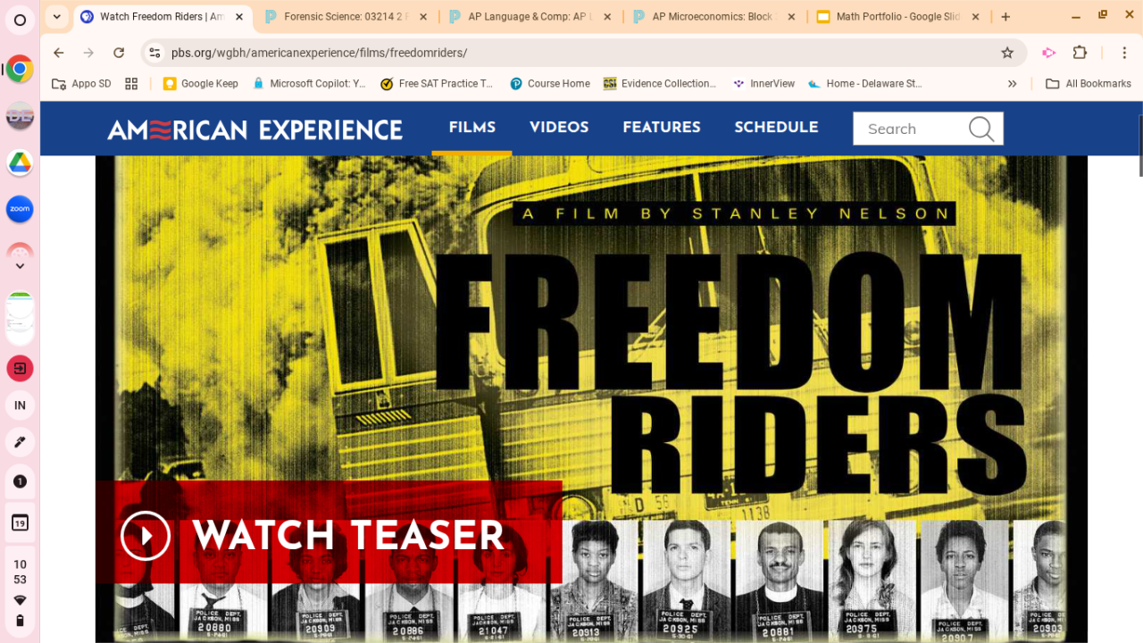Launch Google Drive from the shelf
This screenshot has height=643, width=1143.
click(20, 163)
